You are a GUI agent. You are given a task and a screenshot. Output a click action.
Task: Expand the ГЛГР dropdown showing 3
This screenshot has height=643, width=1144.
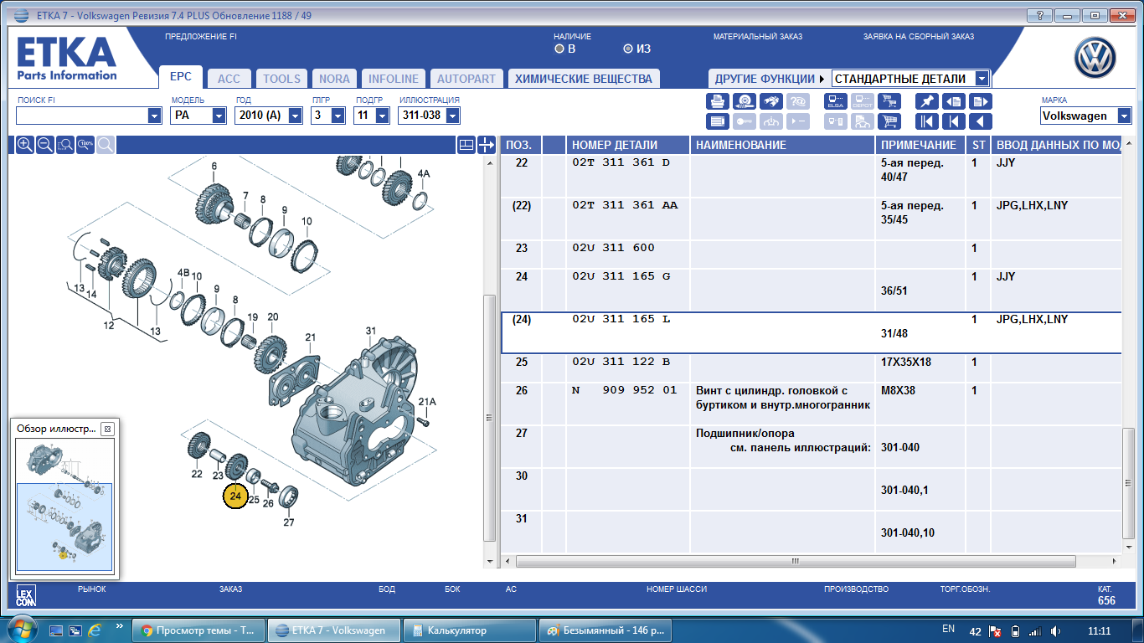[338, 116]
